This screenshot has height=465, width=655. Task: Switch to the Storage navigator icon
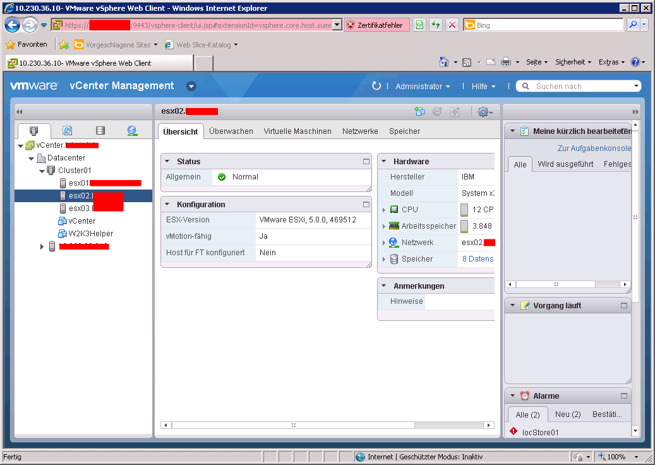[100, 131]
